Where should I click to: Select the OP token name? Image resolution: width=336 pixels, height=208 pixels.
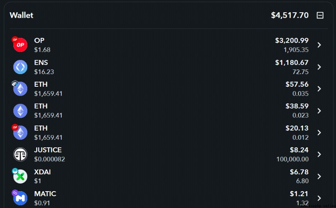click(x=39, y=40)
